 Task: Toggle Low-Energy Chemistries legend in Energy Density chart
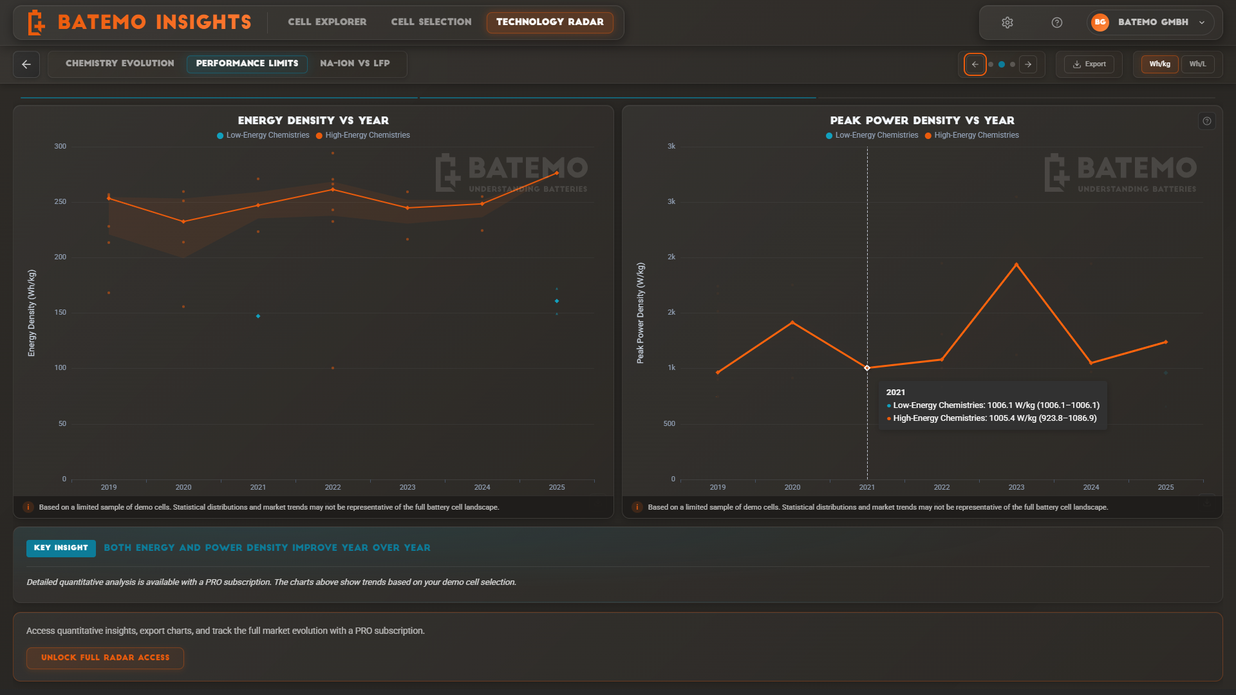(263, 135)
